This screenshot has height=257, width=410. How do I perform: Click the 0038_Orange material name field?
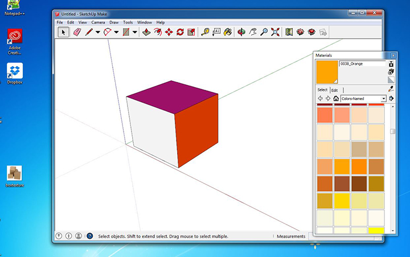[x=362, y=64]
